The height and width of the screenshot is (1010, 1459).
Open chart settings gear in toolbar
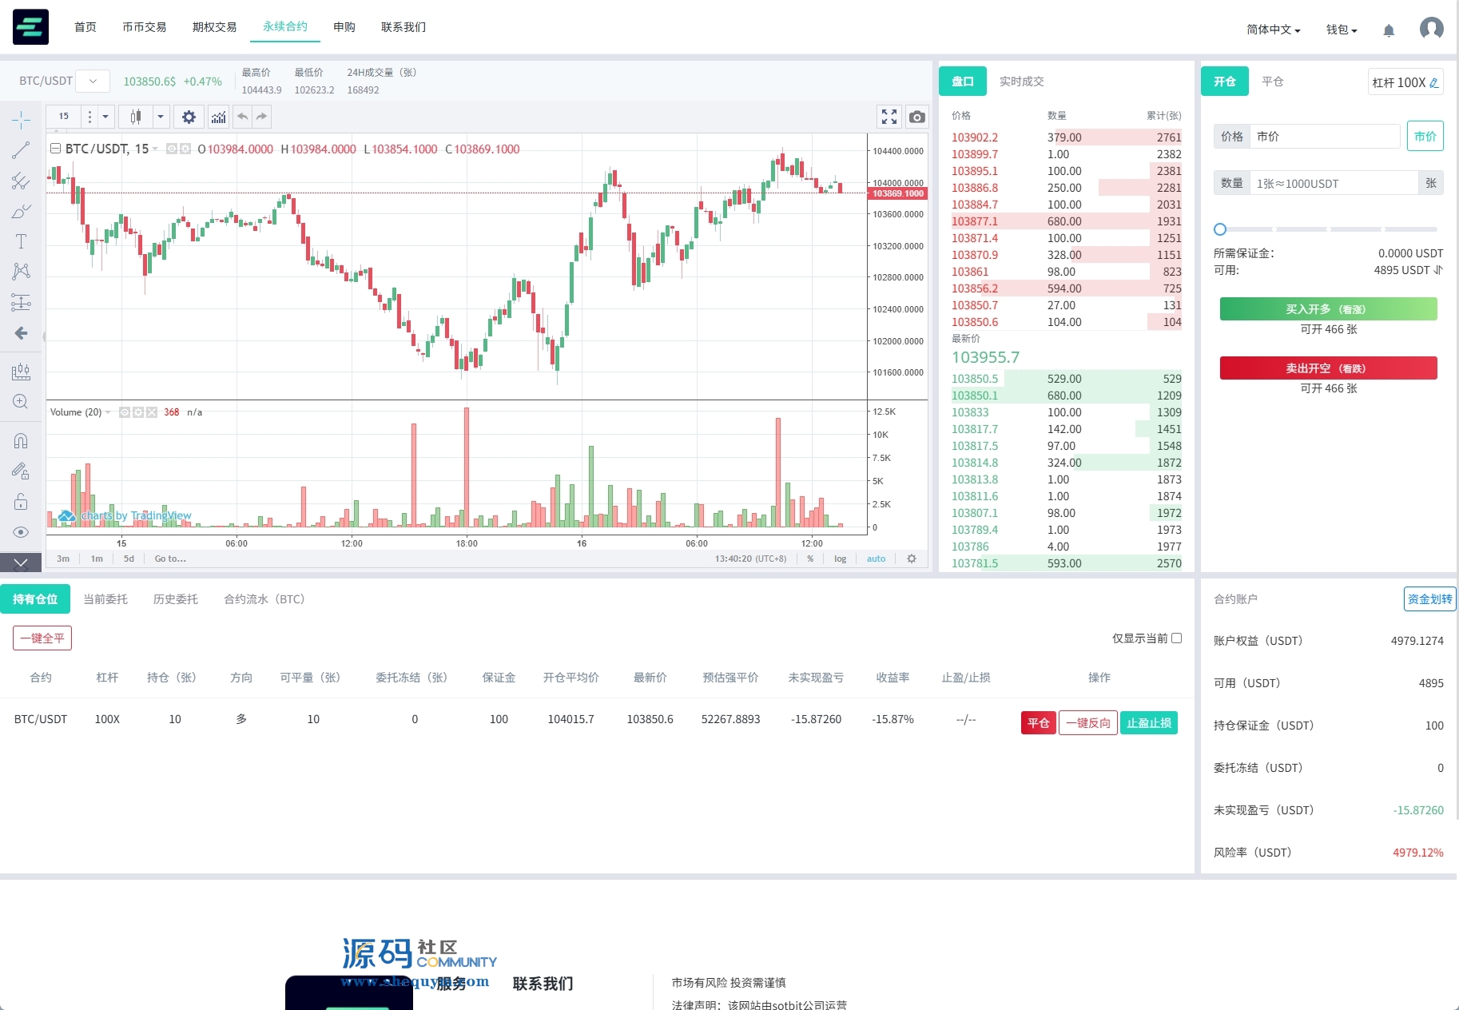tap(189, 117)
